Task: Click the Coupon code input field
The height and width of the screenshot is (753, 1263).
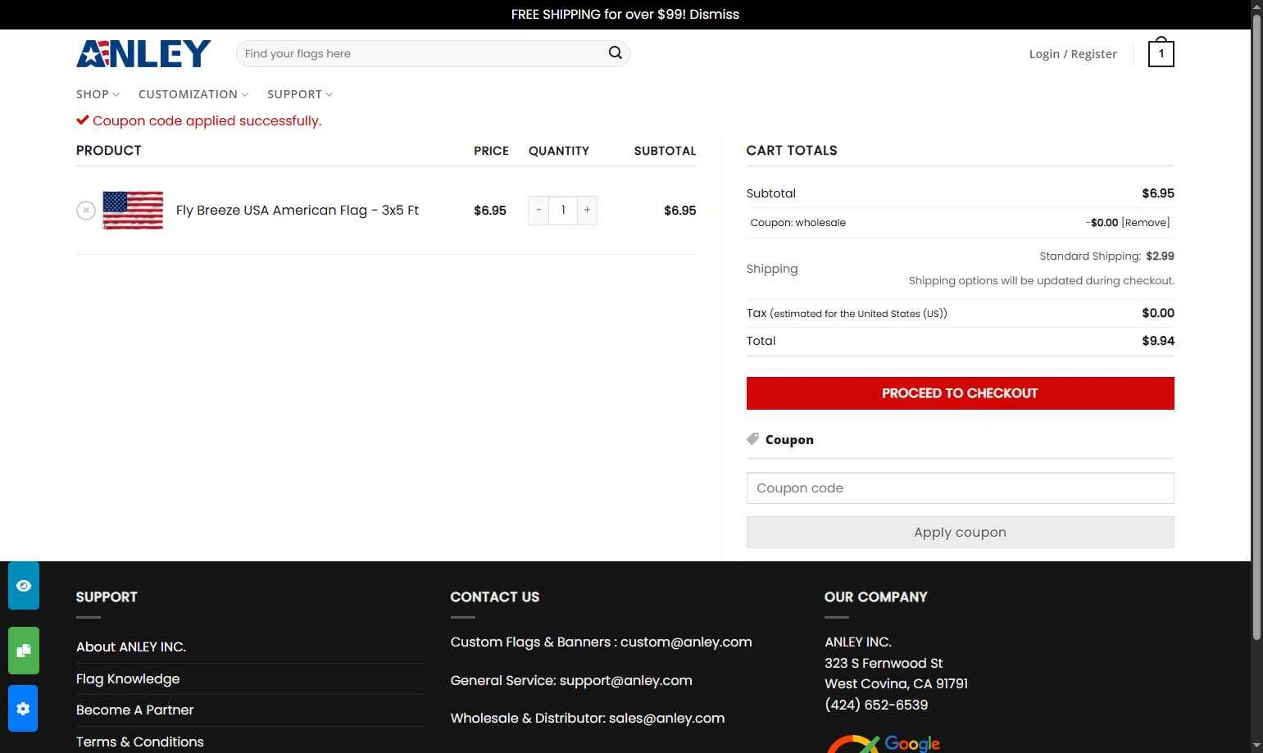Action: (x=960, y=488)
